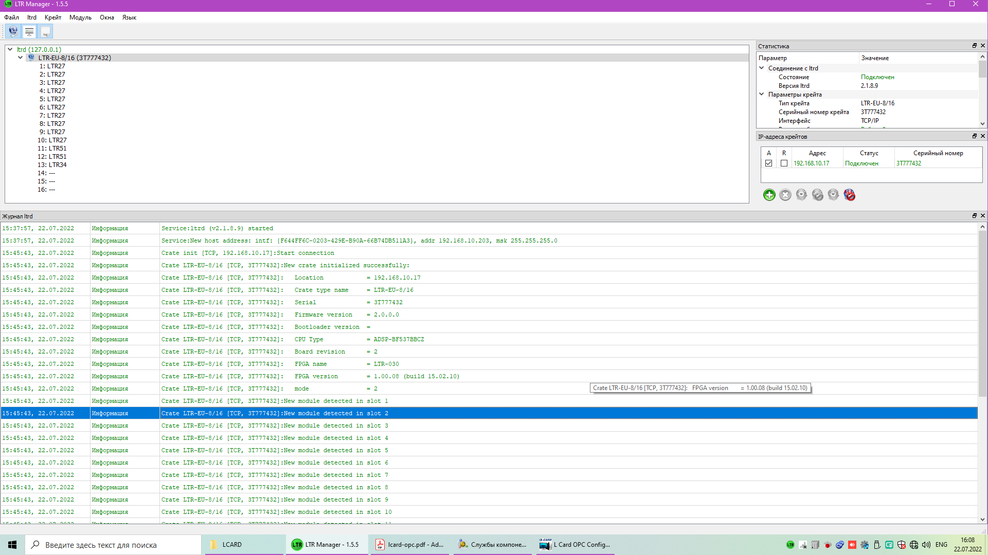Screen dimensions: 988x555
Task: Collapse the Параметры крейта section
Action: click(x=762, y=94)
